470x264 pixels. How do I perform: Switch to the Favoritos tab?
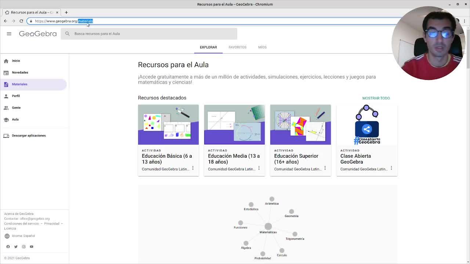coord(237,47)
